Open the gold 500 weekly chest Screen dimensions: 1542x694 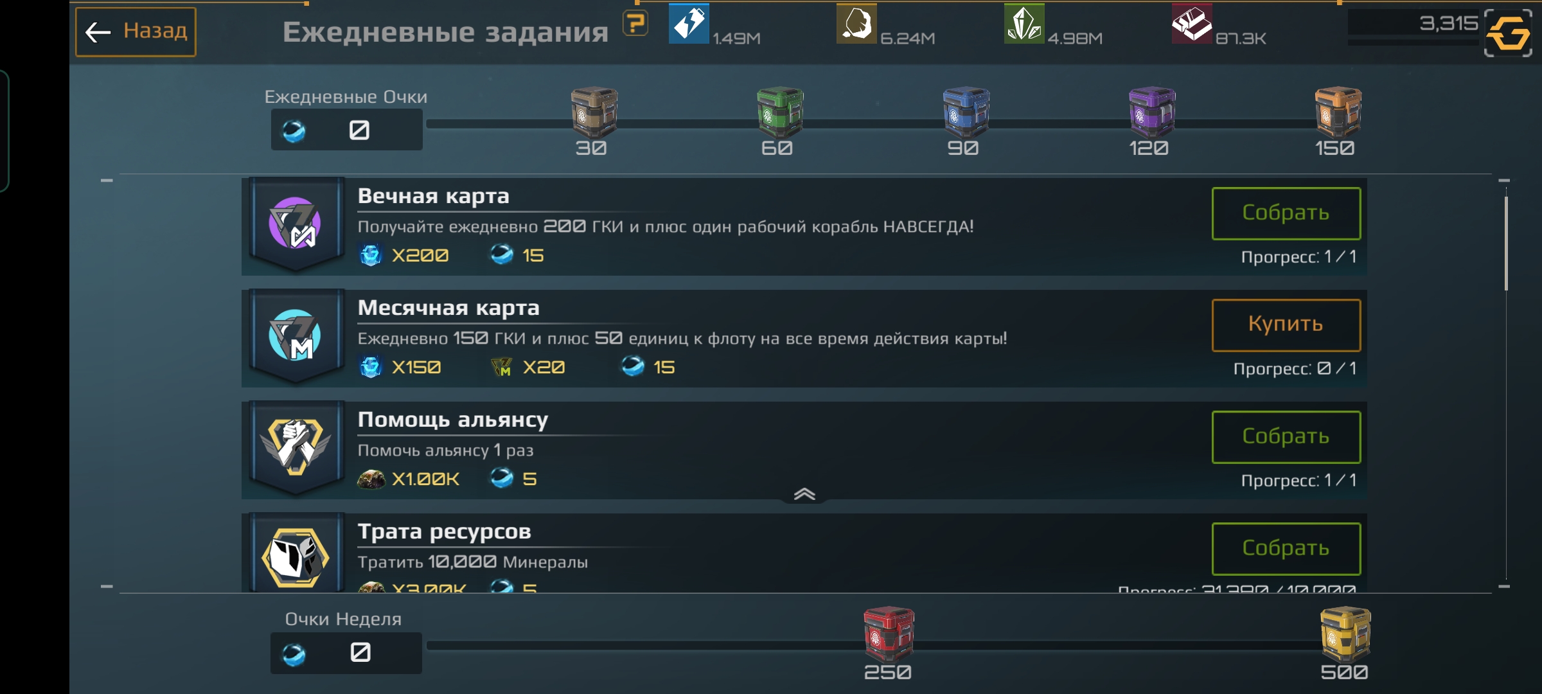[1345, 634]
